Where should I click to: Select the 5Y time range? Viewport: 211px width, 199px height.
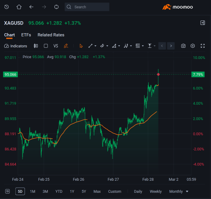click(x=84, y=192)
